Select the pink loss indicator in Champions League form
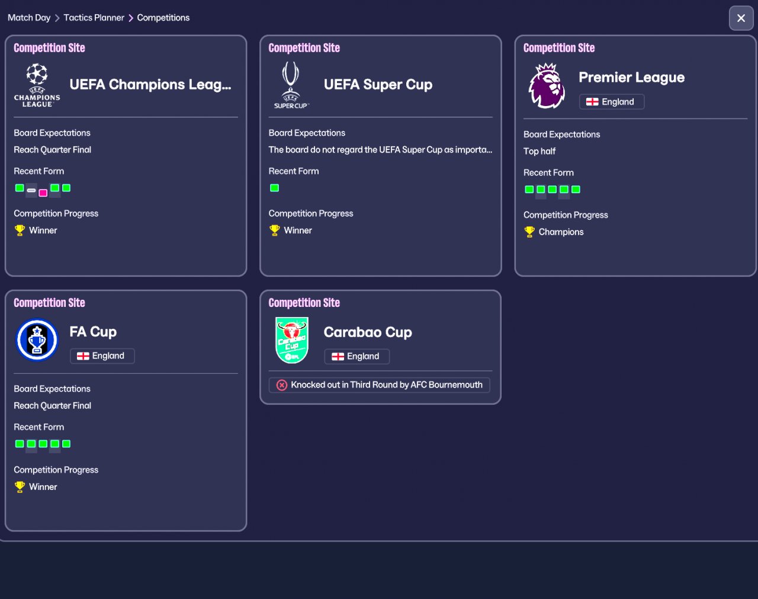The image size is (758, 599). (43, 193)
